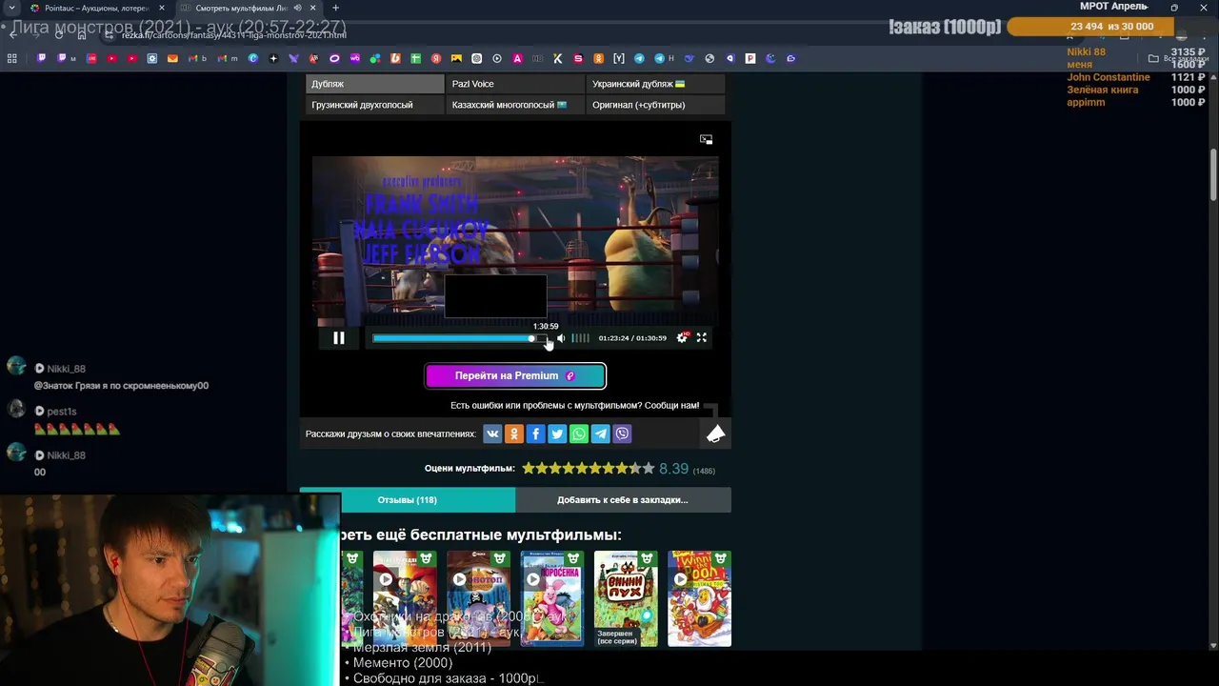
Task: Choose Украинский дубляж audio track
Action: coord(655,84)
